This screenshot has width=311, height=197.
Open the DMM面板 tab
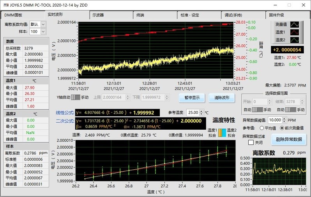coord(14,15)
